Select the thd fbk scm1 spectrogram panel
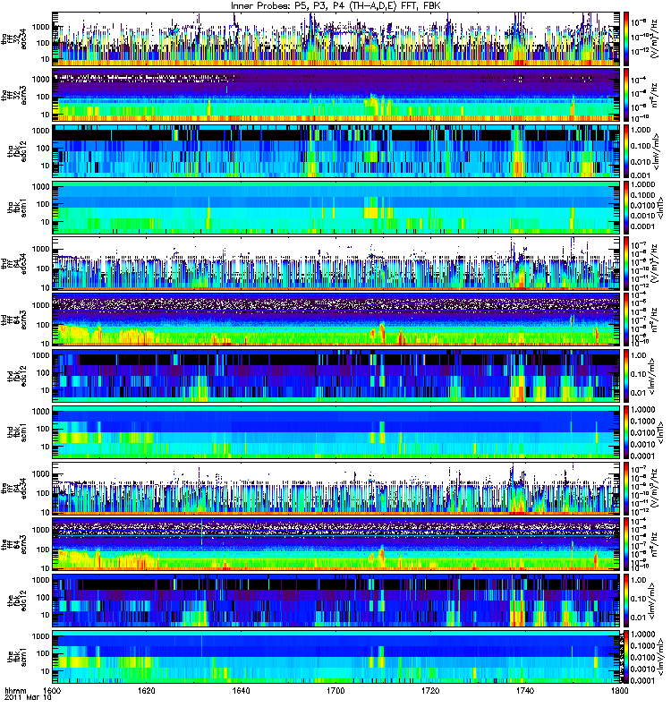The image size is (671, 716). pyautogui.click(x=336, y=432)
